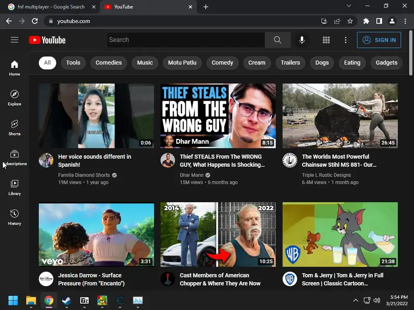Open the YouTube hamburger guide menu
The width and height of the screenshot is (414, 310).
coord(15,40)
